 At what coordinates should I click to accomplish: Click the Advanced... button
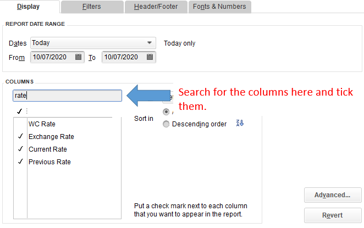[x=333, y=195]
